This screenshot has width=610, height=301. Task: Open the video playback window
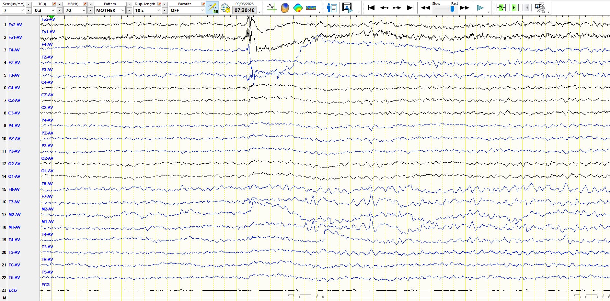(347, 8)
